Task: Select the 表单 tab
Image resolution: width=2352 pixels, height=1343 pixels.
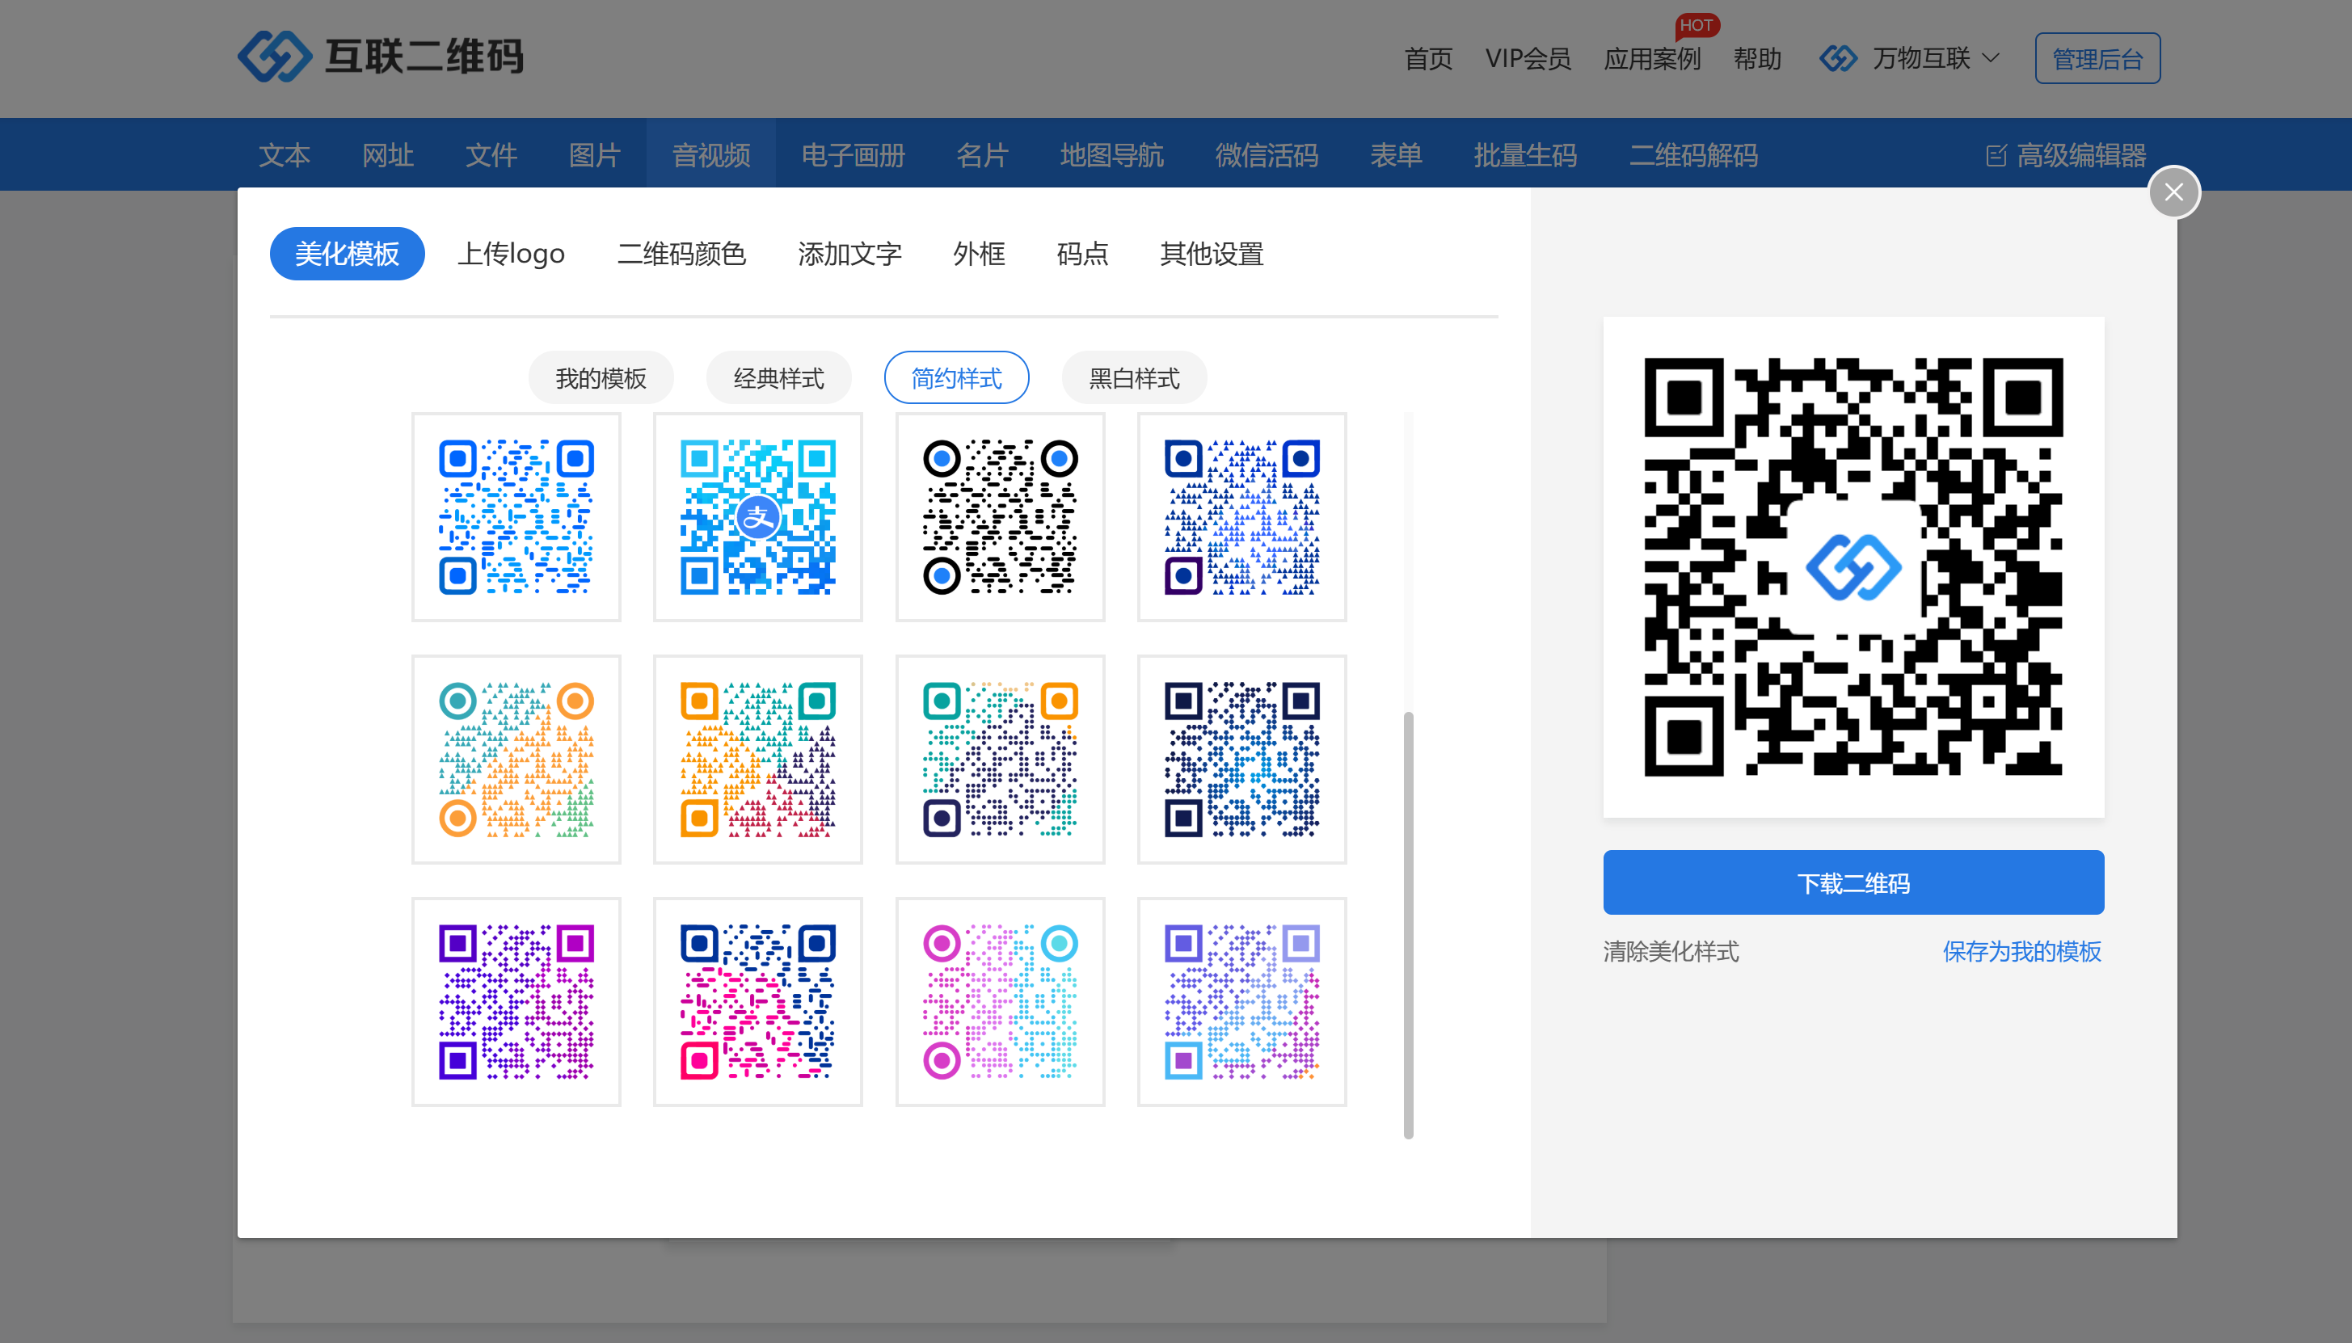Action: tap(1396, 155)
